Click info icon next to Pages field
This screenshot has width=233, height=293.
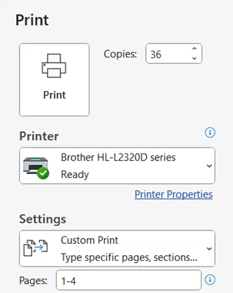click(210, 280)
